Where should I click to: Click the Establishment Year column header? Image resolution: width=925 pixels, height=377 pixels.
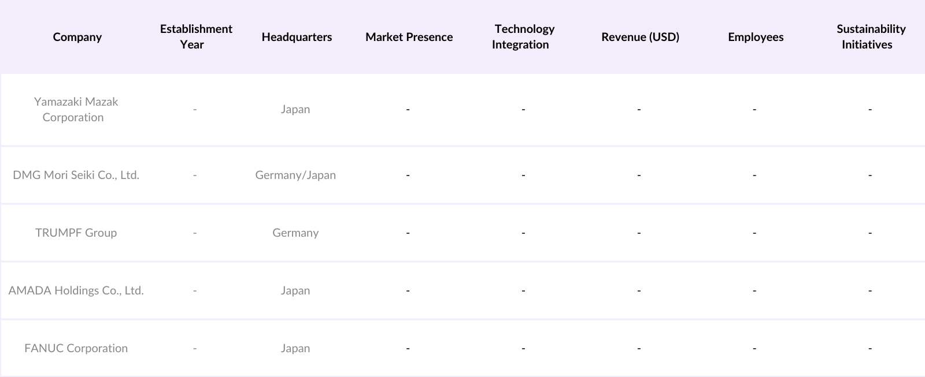point(196,37)
